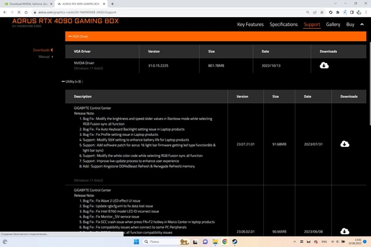The image size is (371, 247).
Task: Open a new browser tab
Action: click(113, 4)
